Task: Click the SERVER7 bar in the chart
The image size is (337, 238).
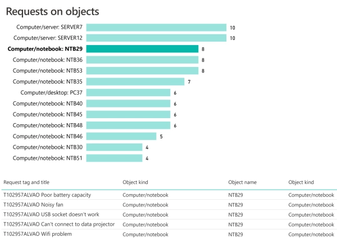Action: coord(156,27)
